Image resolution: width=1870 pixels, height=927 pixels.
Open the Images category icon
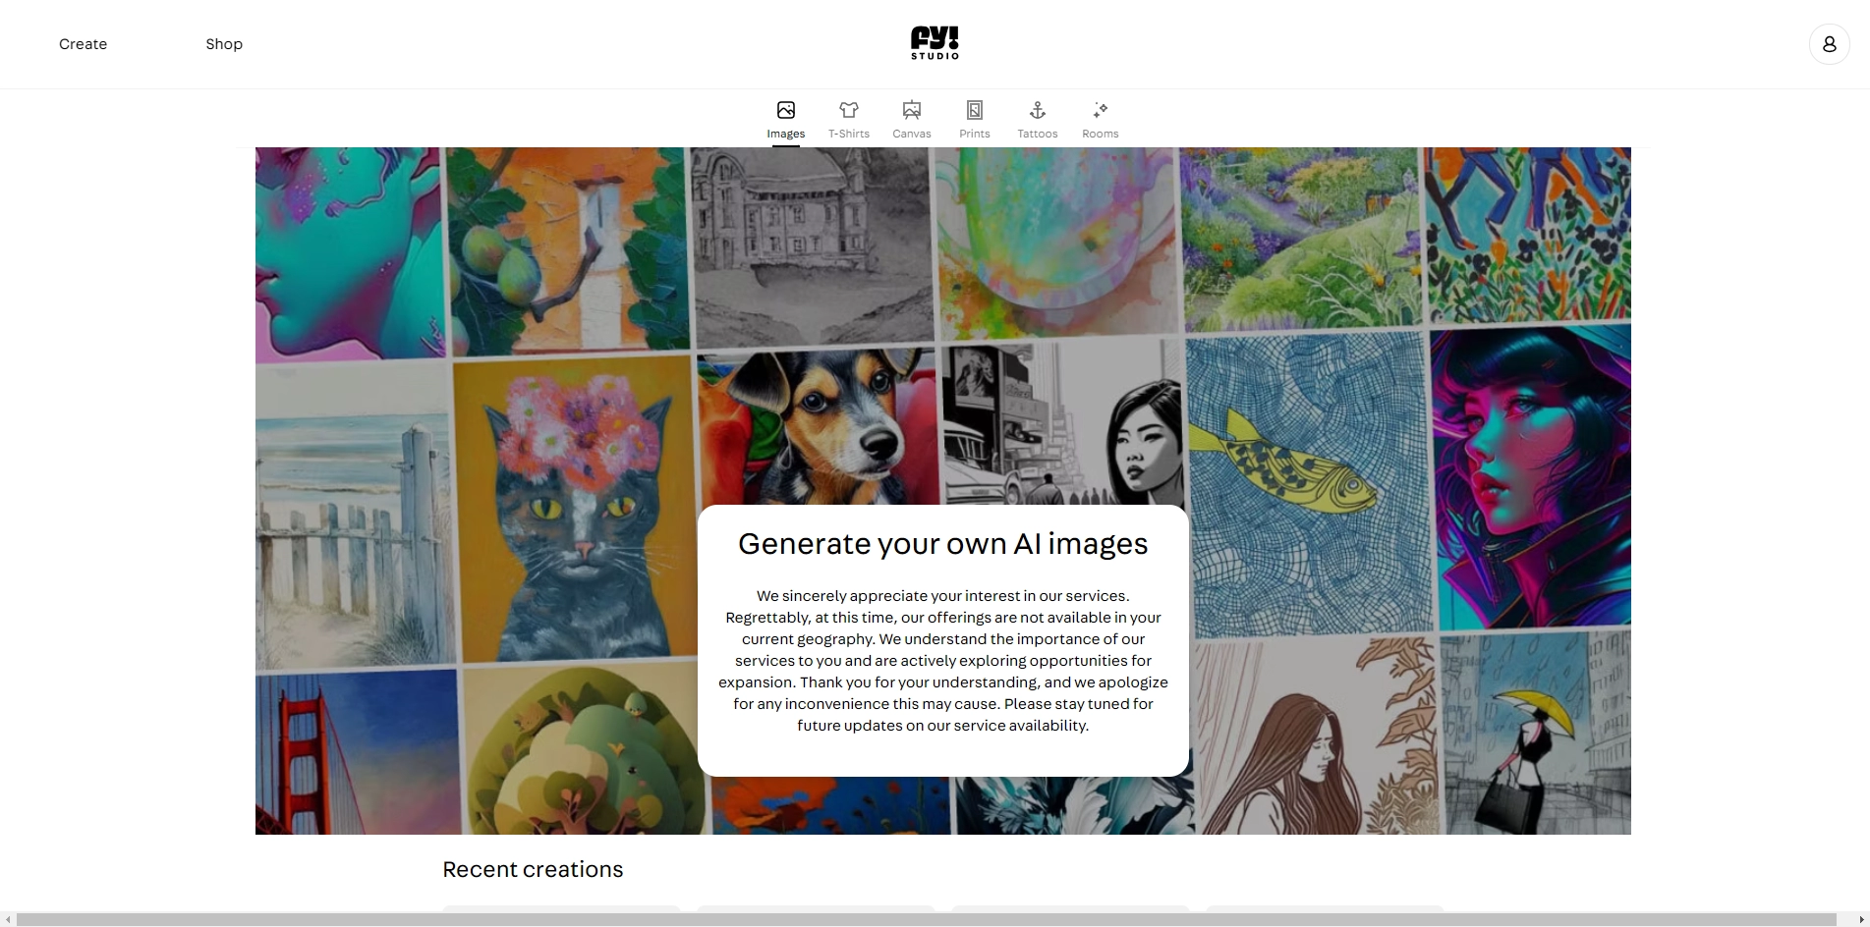pyautogui.click(x=785, y=110)
